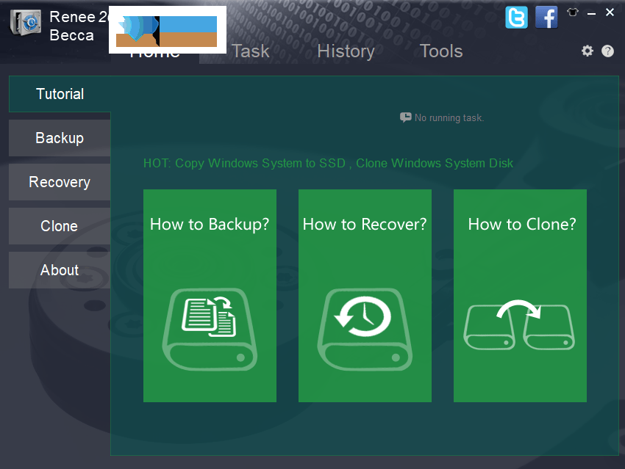Switch to the Tools tab
625x469 pixels.
pyautogui.click(x=441, y=51)
